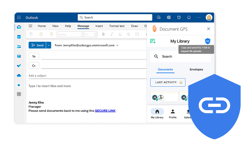Select the Documents tab
The image size is (243, 162).
click(165, 69)
